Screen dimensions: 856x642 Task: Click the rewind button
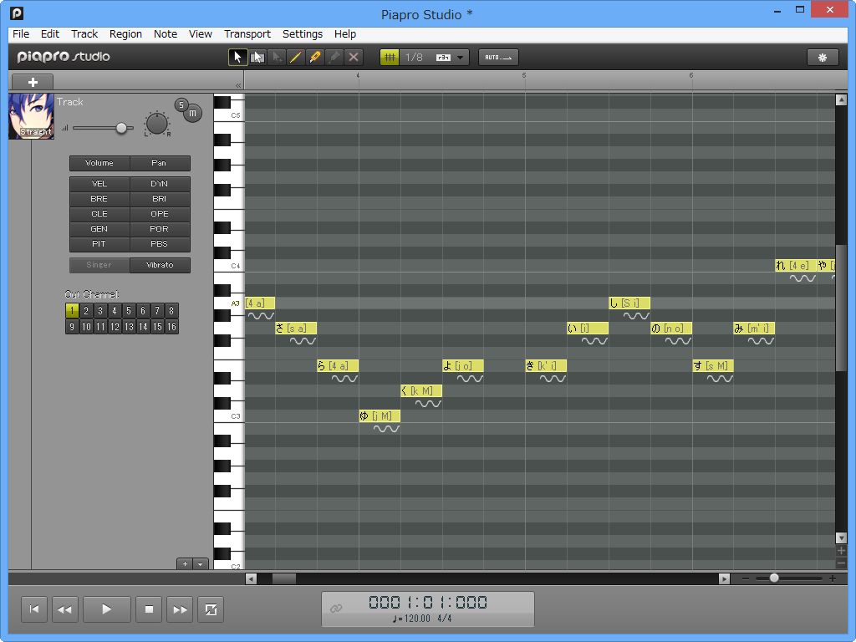pyautogui.click(x=65, y=609)
